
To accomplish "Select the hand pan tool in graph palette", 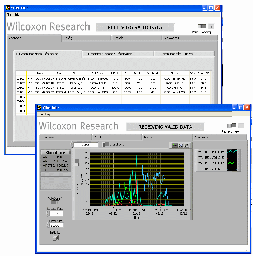I will [x=187, y=145].
